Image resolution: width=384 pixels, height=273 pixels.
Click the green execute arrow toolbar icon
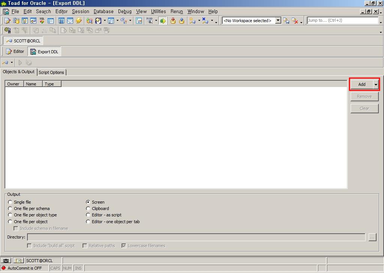[162, 21]
